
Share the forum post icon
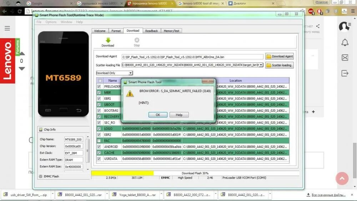tap(318, 26)
